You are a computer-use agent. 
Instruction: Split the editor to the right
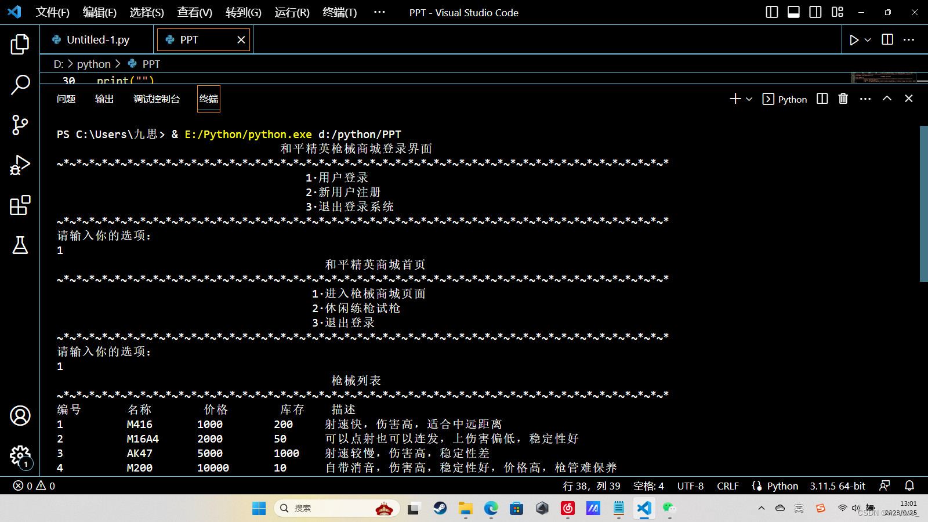[887, 39]
